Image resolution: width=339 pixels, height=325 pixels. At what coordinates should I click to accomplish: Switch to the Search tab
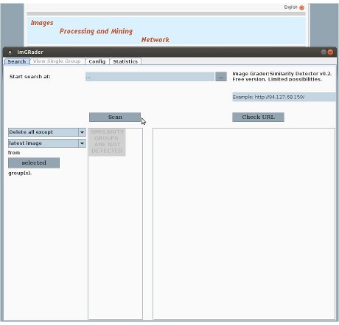point(16,61)
